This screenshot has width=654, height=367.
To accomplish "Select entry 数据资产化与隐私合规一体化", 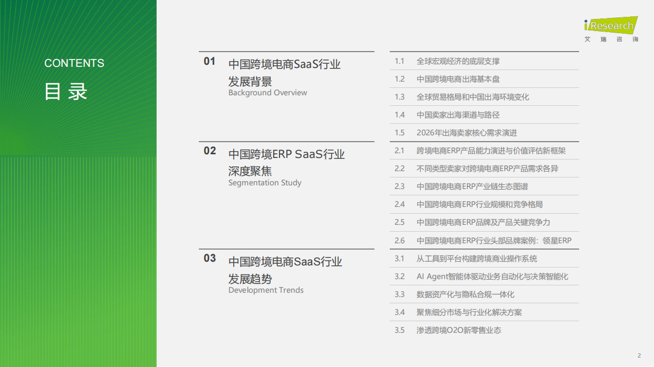I will [x=465, y=294].
